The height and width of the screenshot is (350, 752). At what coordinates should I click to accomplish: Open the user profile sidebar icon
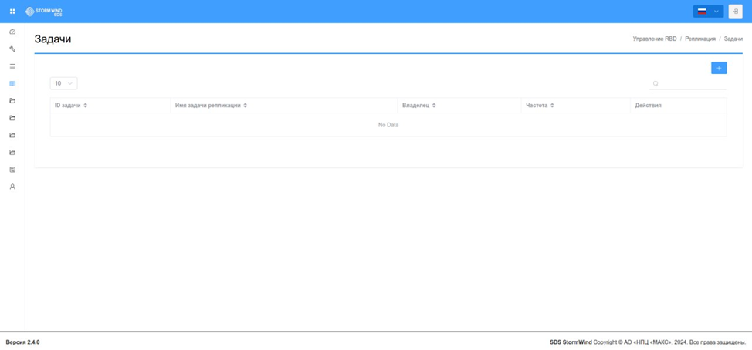tap(12, 187)
